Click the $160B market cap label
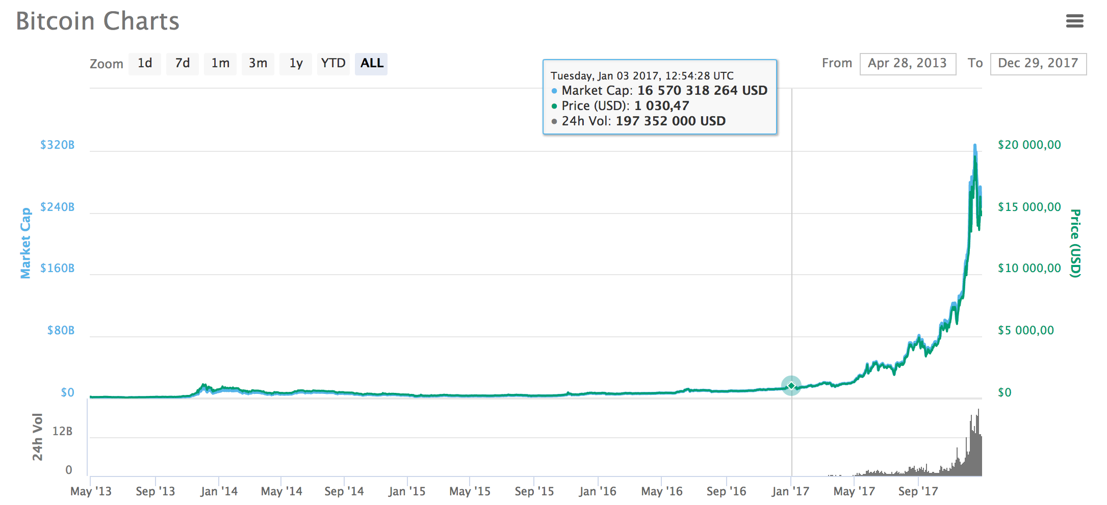1107x505 pixels. pyautogui.click(x=58, y=268)
